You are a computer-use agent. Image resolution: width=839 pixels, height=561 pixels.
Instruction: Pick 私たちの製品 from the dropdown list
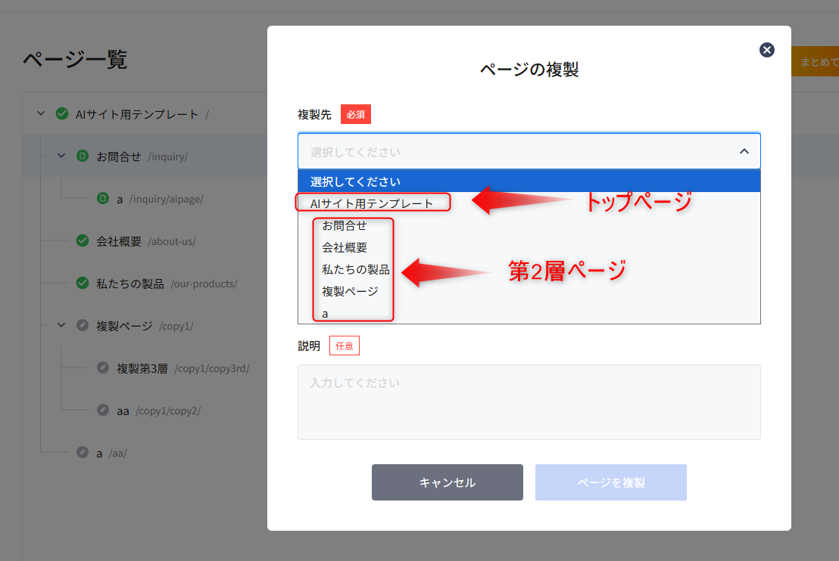pos(355,269)
